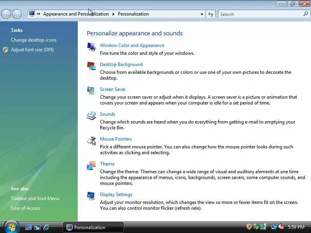Open the Screen Saver link
Viewport: 311px width, 233px height.
click(113, 89)
